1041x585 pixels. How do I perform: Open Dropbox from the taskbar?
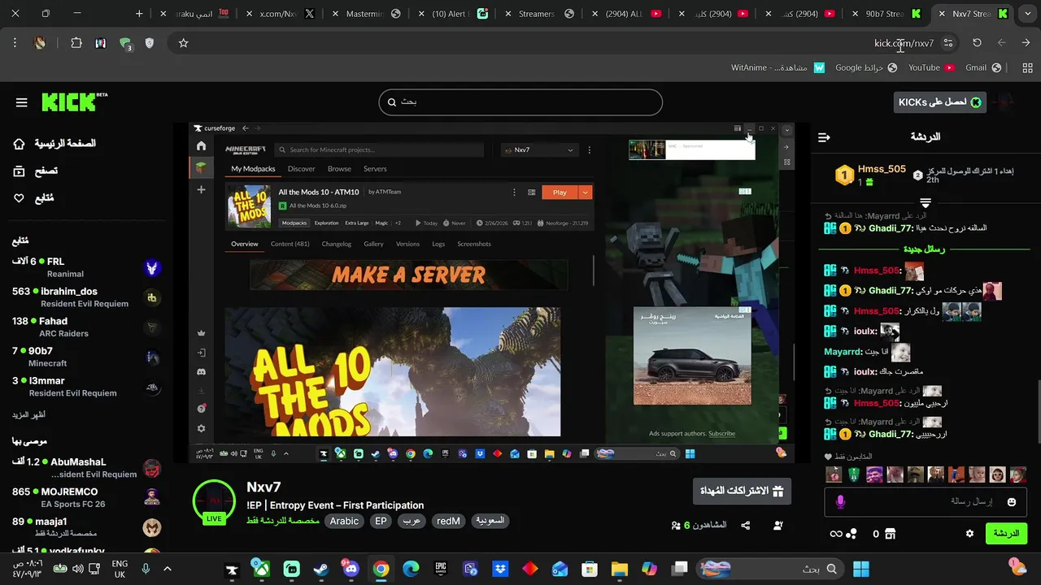[500, 569]
